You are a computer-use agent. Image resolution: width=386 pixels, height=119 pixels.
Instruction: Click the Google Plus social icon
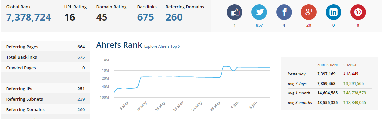[309, 12]
